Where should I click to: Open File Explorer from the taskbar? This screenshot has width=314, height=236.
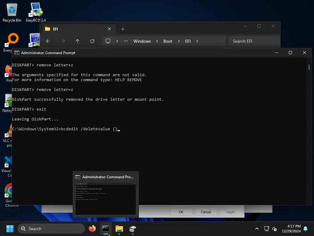click(x=119, y=229)
